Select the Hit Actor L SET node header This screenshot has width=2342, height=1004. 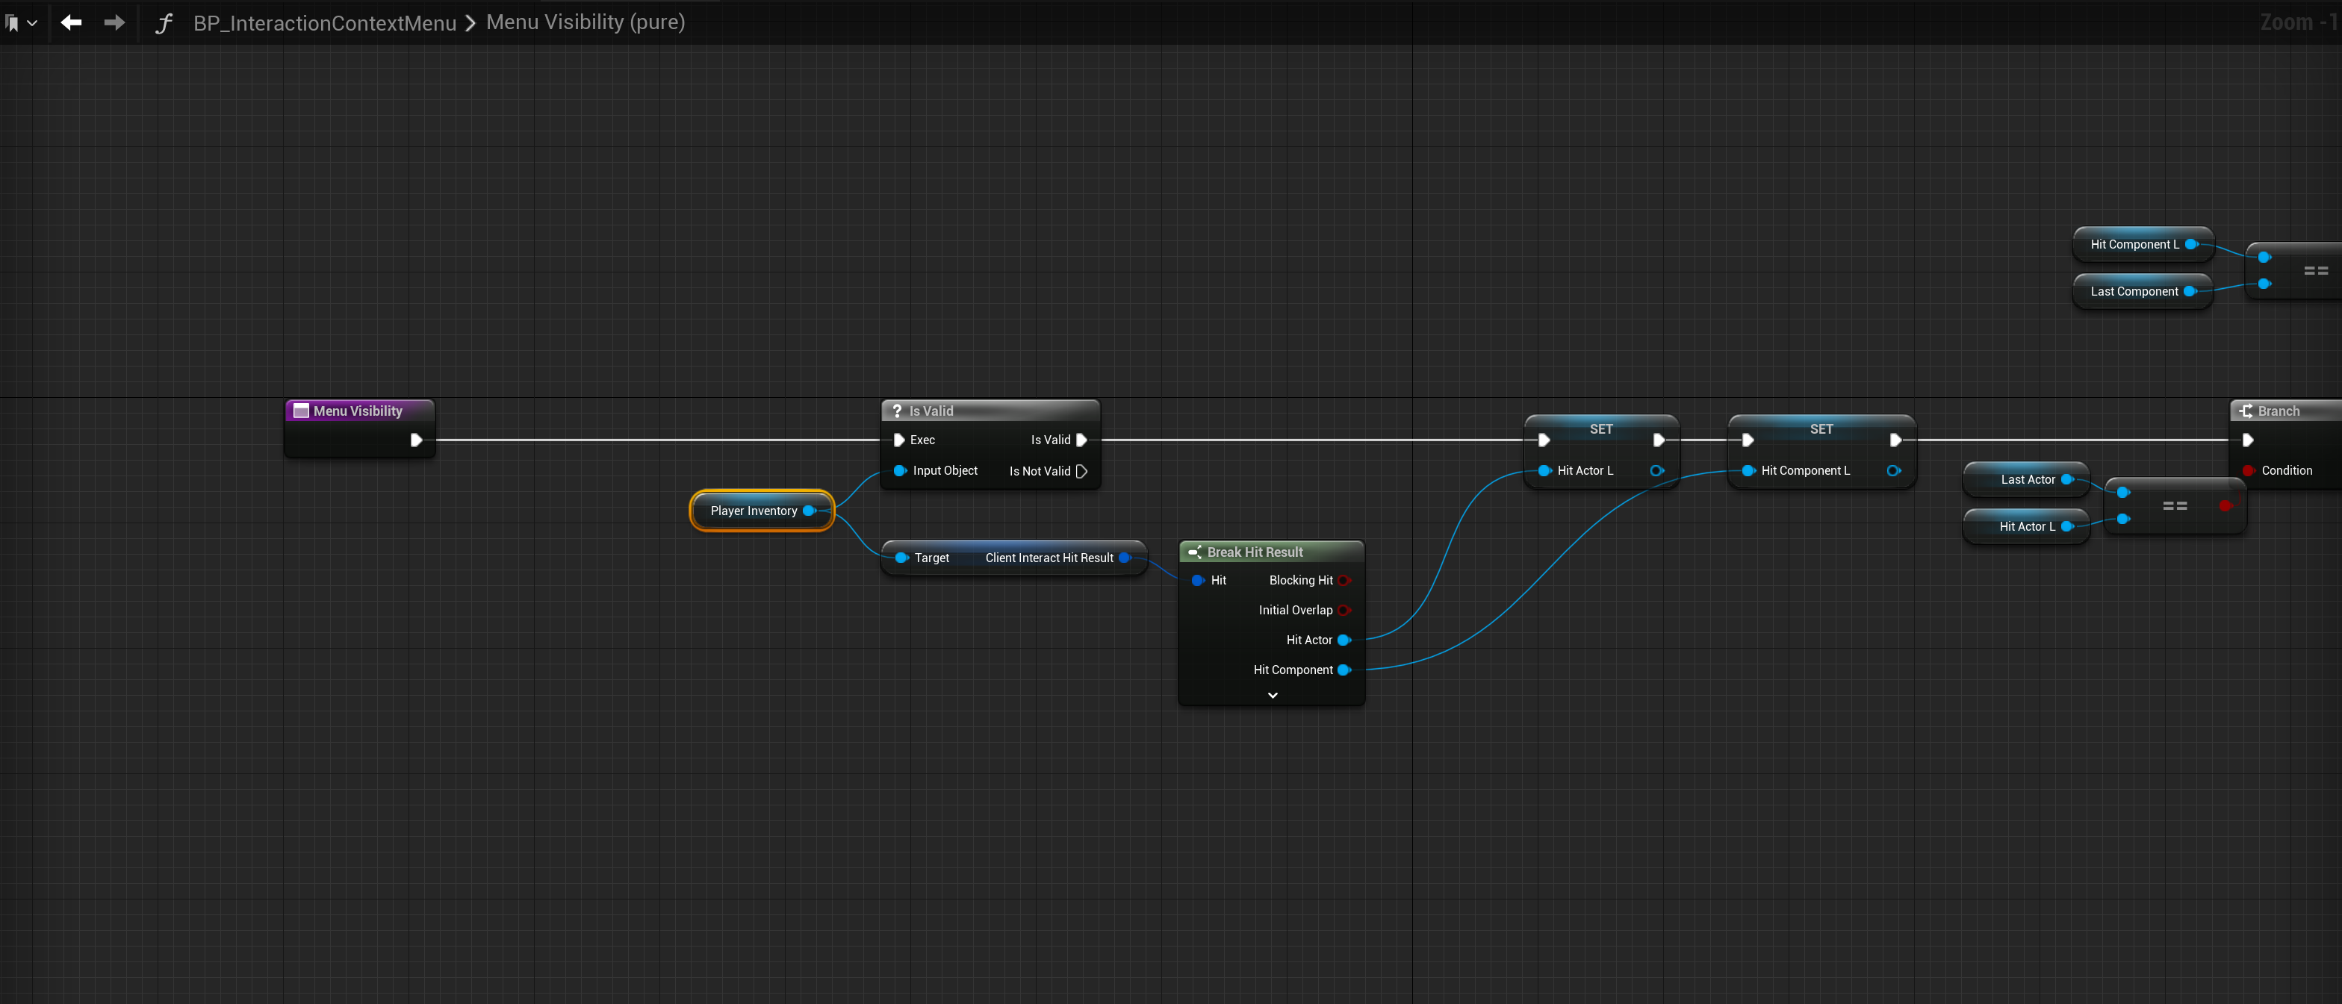pyautogui.click(x=1600, y=429)
